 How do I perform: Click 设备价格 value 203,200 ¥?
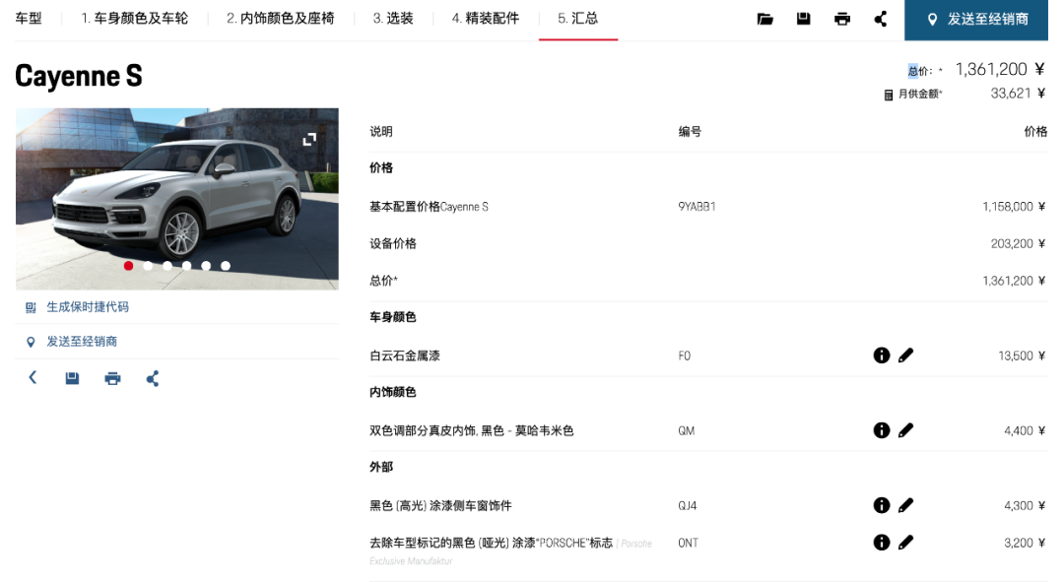pyautogui.click(x=1018, y=243)
